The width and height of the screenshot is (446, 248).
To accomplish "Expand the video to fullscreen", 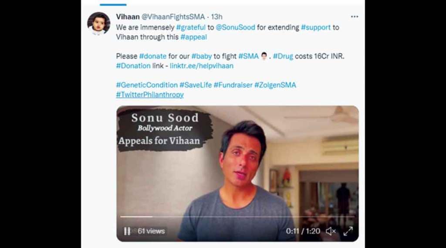I will click(x=348, y=231).
